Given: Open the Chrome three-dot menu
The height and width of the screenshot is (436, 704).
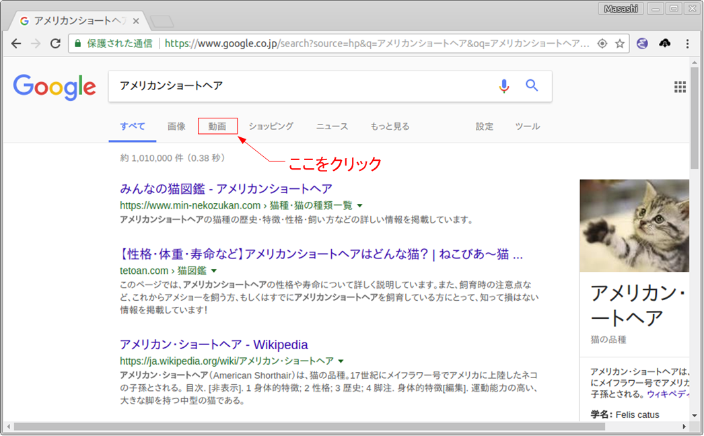Looking at the screenshot, I should (687, 44).
